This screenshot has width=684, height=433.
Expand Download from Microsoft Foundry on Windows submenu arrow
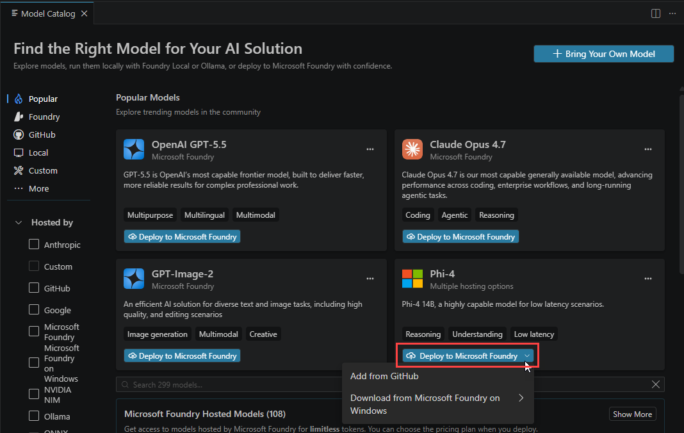521,398
